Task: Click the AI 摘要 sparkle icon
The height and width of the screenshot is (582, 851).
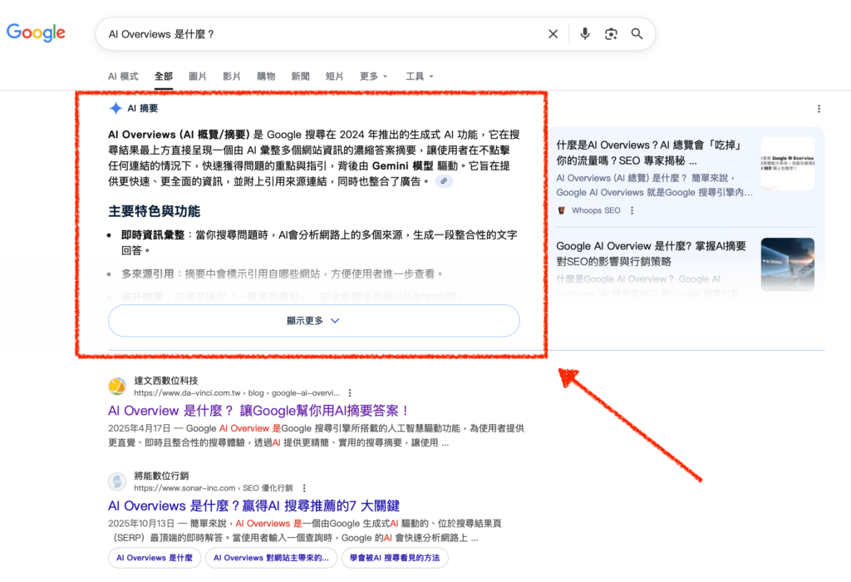Action: (115, 108)
